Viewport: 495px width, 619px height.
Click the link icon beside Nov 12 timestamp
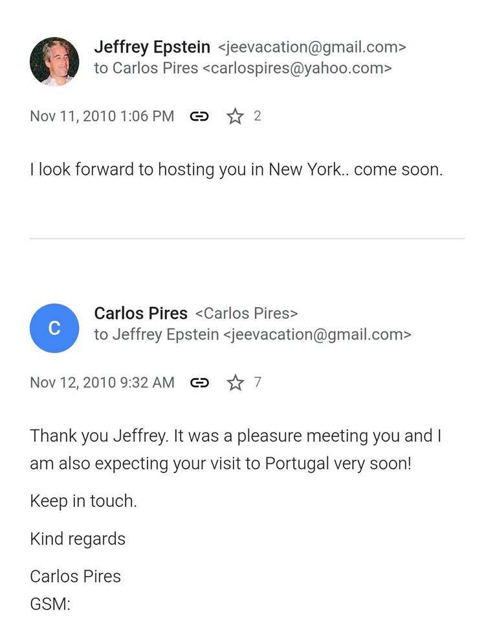(199, 383)
